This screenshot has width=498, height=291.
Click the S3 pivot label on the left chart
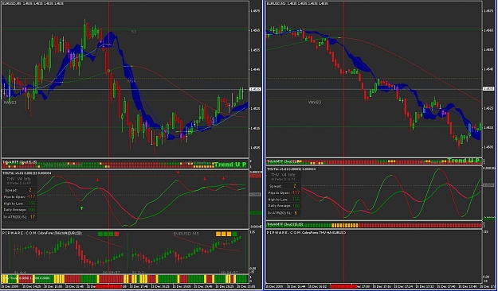(134, 32)
